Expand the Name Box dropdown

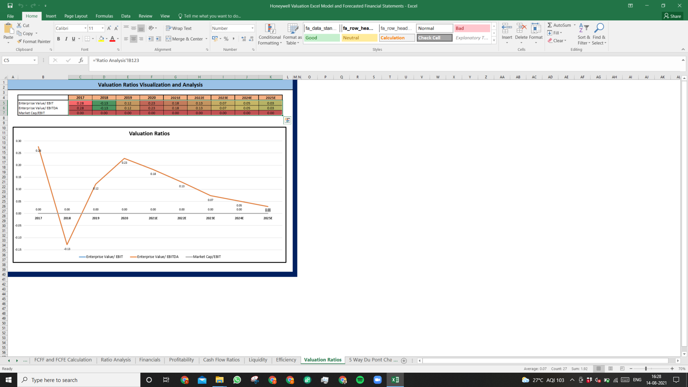34,60
